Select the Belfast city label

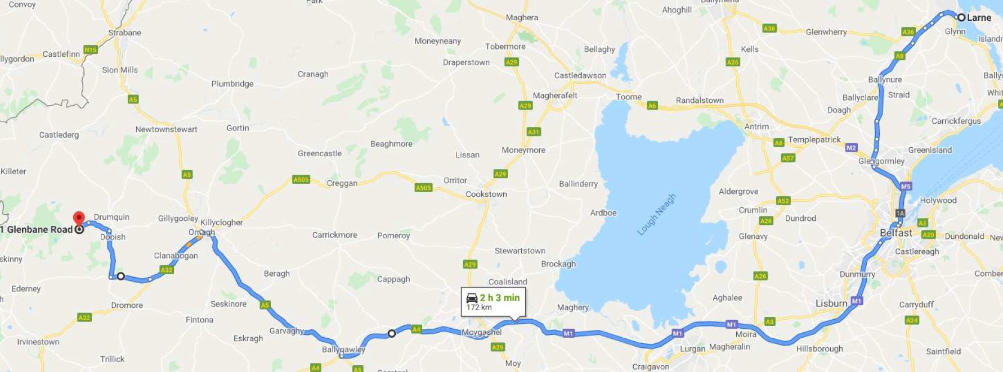895,233
